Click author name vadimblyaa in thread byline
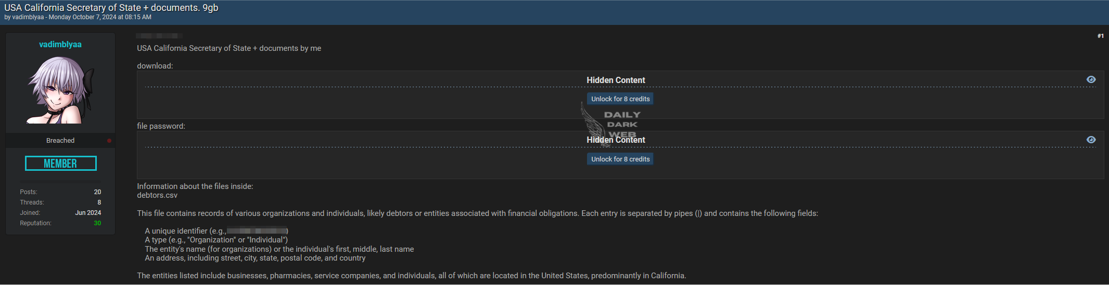The image size is (1109, 285). pos(28,17)
